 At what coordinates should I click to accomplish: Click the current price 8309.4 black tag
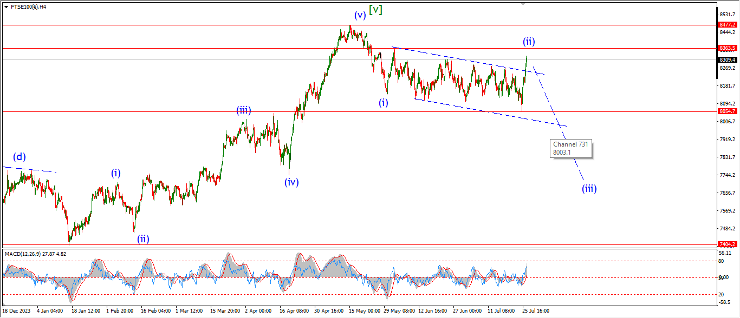click(x=728, y=60)
